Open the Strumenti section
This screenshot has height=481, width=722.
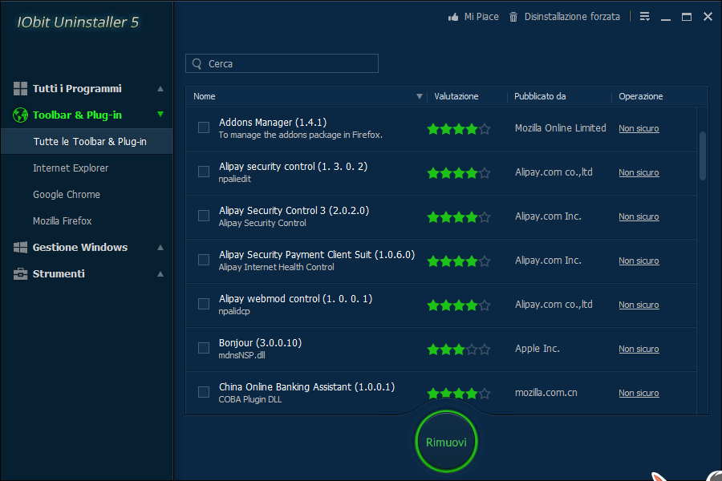click(x=59, y=274)
